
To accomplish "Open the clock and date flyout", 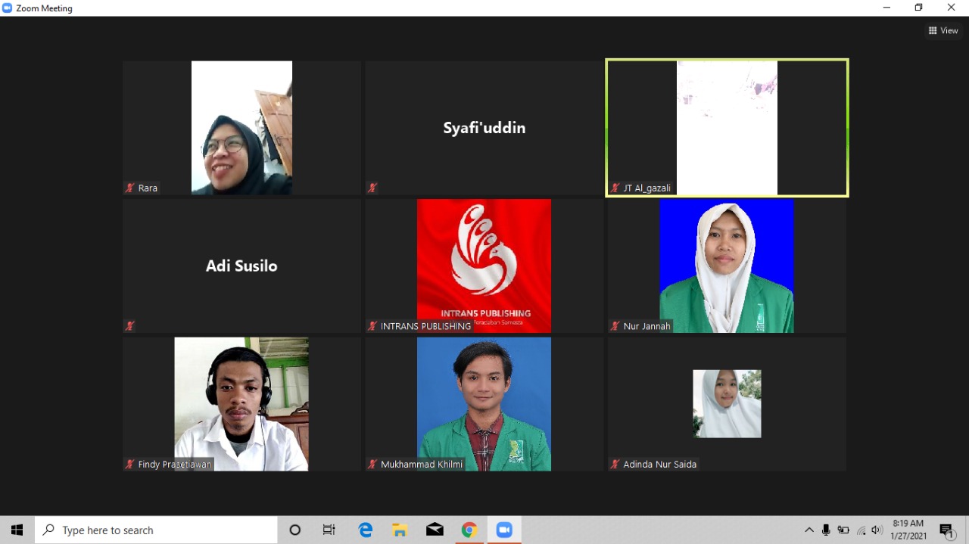I will click(908, 530).
